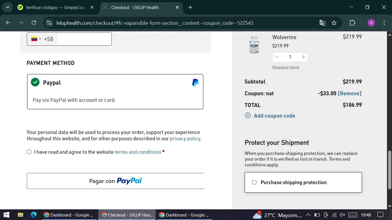
Task: Open Wi-Fi network settings icon
Action: coord(334,215)
